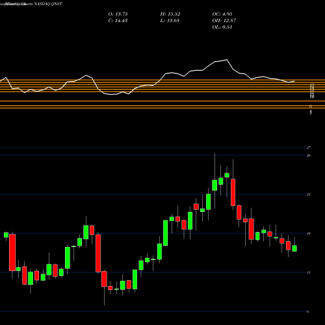
Task: Click the price axis label '21'
Action: click(x=309, y=194)
